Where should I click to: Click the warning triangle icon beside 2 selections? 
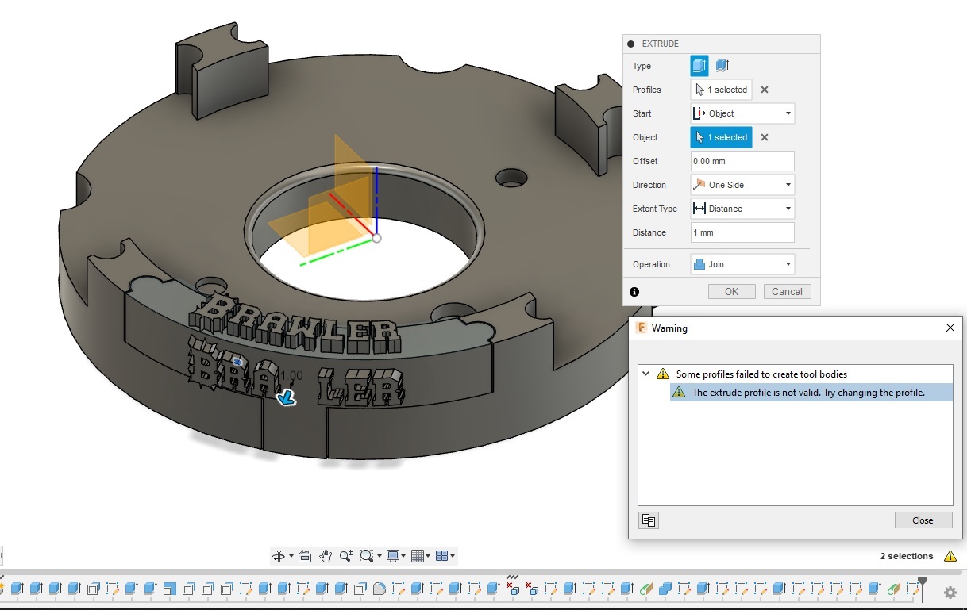coord(950,556)
